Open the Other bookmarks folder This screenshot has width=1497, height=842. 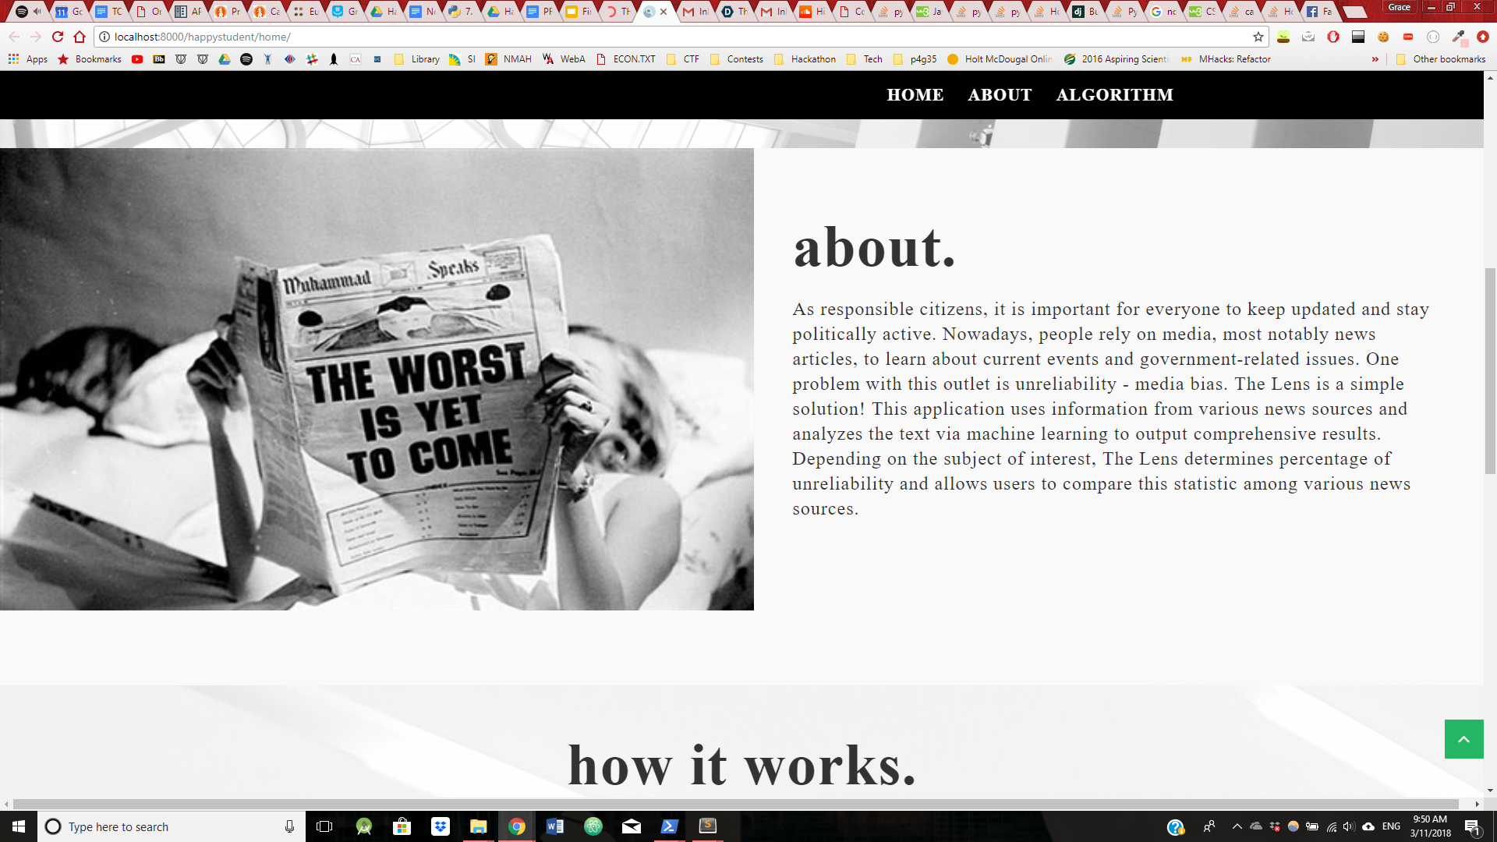[1441, 59]
